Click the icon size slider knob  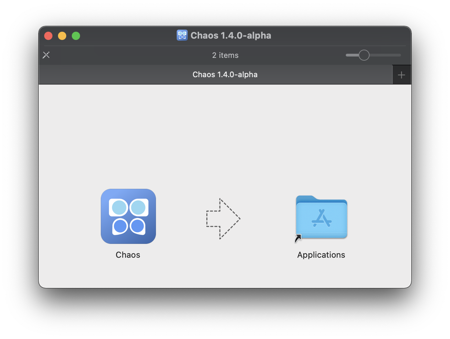click(364, 55)
